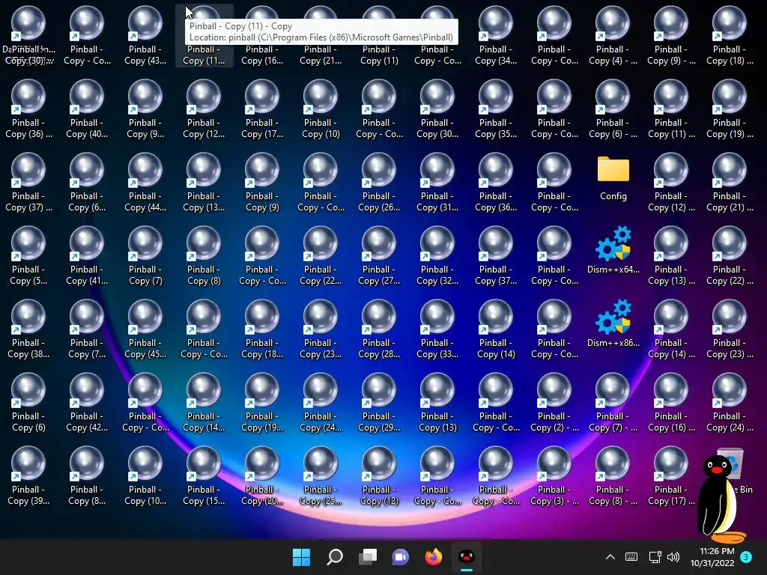Screen dimensions: 767x575
Task: Select the Pinball - Copy (33... shortcut
Action: (x=437, y=329)
